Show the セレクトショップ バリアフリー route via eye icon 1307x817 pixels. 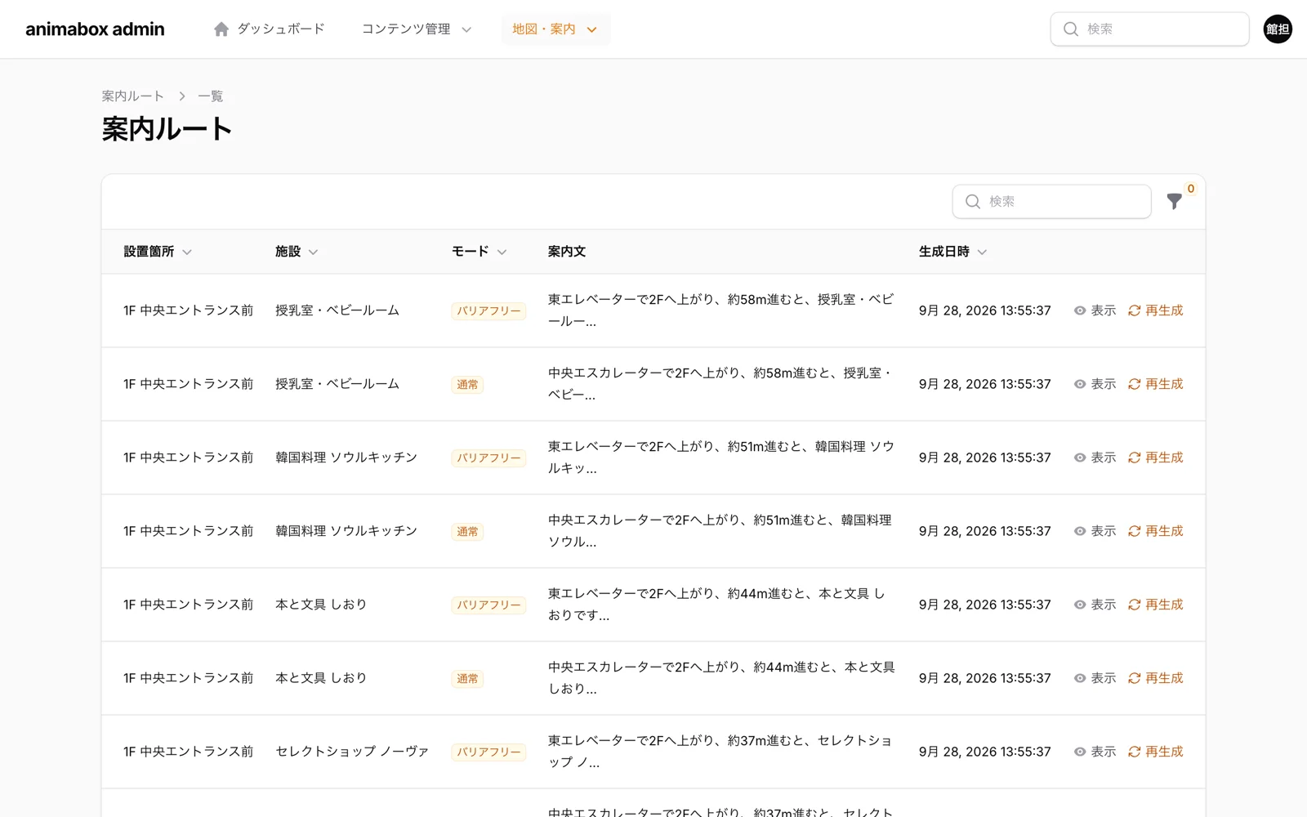coord(1080,752)
